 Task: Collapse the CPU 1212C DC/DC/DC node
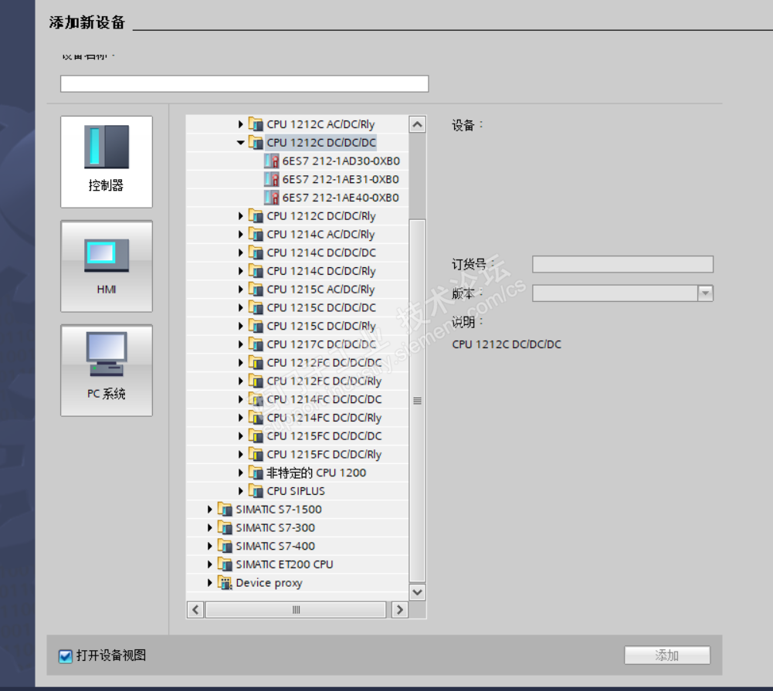point(241,142)
